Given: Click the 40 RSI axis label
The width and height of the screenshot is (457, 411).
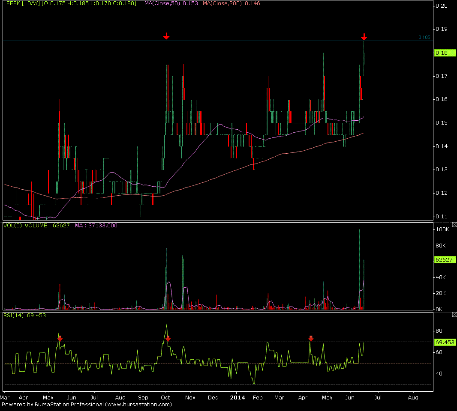Looking at the screenshot, I should (x=439, y=374).
